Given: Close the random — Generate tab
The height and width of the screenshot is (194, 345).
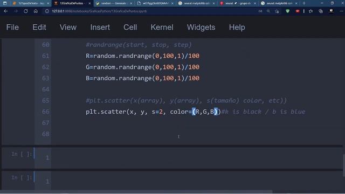Looking at the screenshot, I should click(131, 3).
